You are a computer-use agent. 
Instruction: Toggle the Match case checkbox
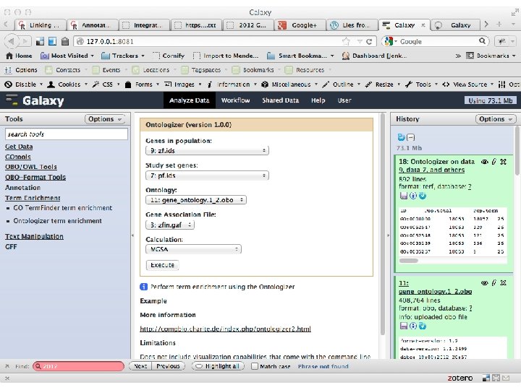pos(255,366)
